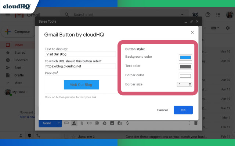The width and height of the screenshot is (235, 146).
Task: Open the Text color swatch
Action: 185,66
